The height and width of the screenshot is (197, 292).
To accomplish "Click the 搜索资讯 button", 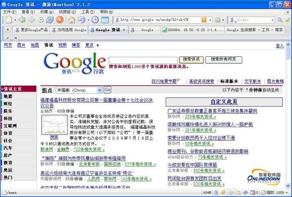I will coord(191,60).
